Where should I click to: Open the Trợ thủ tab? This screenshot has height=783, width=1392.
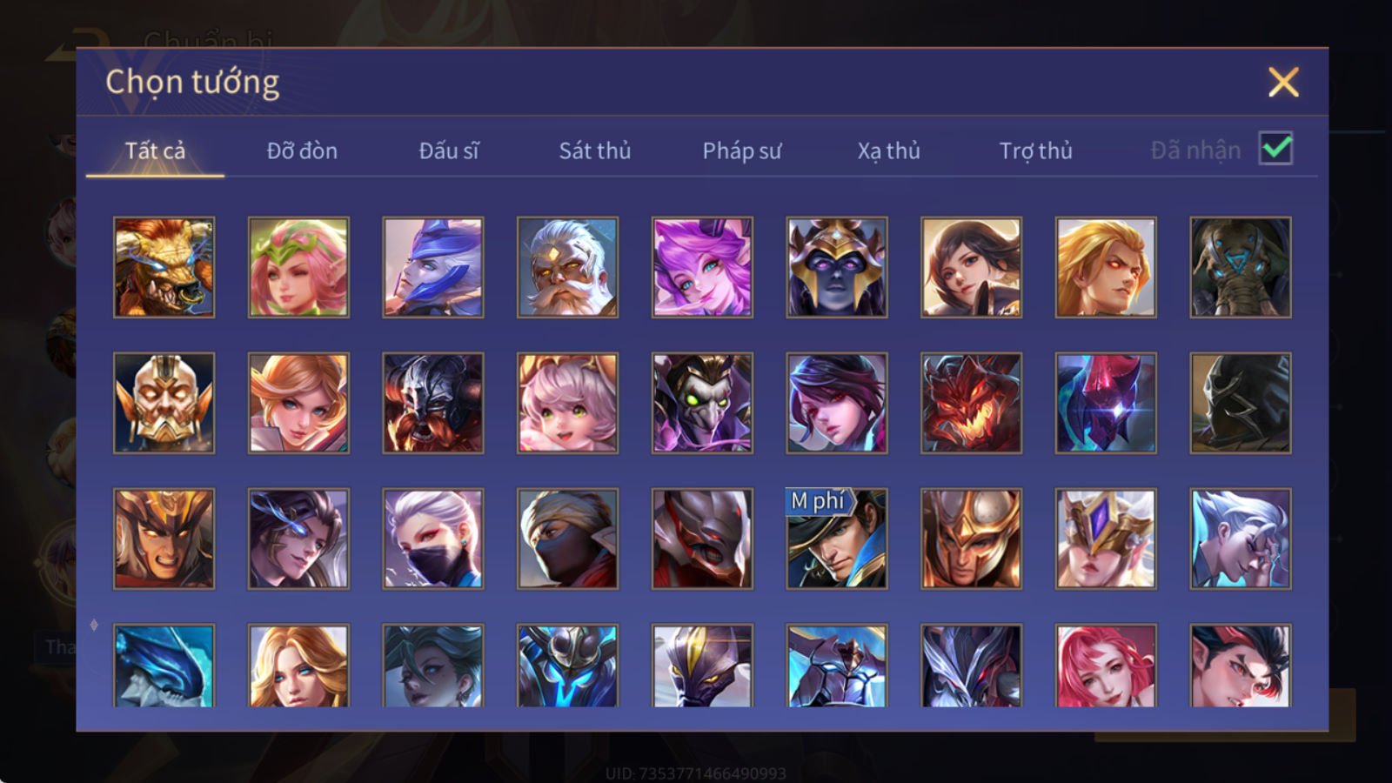pos(1035,151)
